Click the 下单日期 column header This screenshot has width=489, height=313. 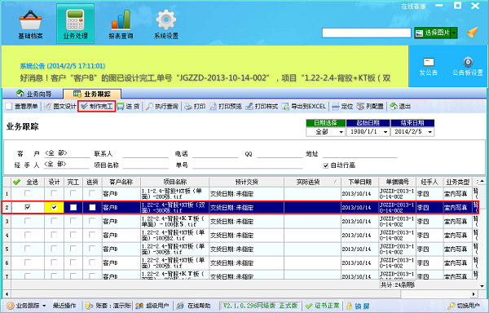pyautogui.click(x=360, y=182)
